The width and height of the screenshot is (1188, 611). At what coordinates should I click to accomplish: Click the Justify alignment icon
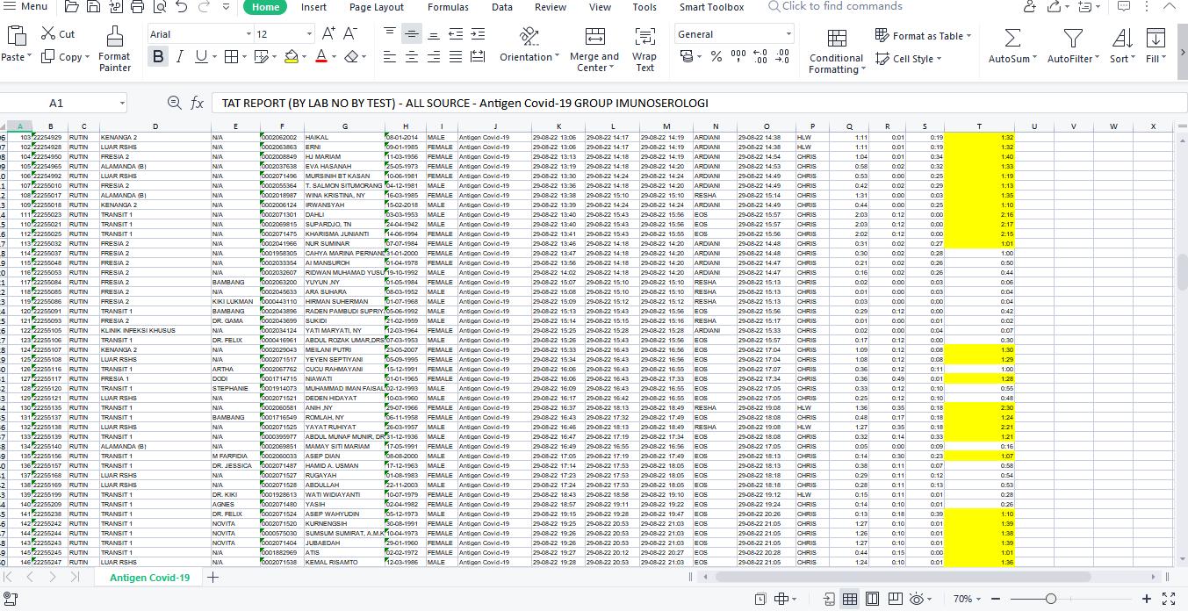click(x=455, y=57)
